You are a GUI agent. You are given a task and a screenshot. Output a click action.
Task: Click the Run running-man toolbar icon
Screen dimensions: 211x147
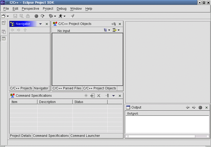61,16
